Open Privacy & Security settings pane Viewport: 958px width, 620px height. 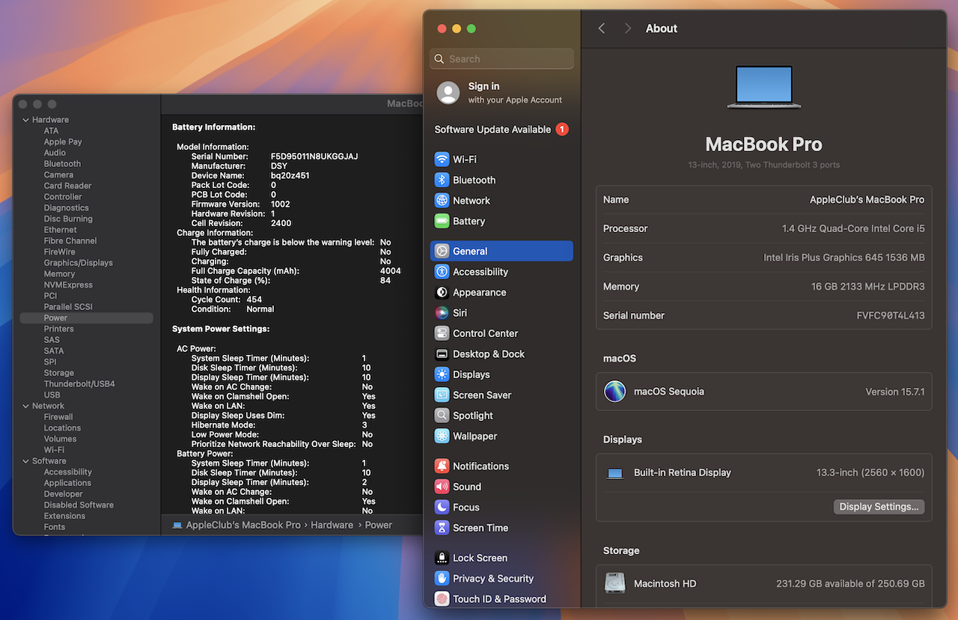(x=492, y=579)
